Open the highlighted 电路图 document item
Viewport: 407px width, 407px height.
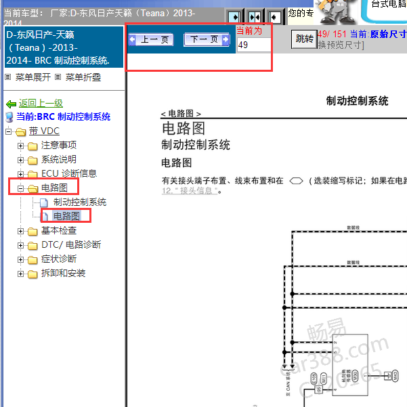click(66, 216)
